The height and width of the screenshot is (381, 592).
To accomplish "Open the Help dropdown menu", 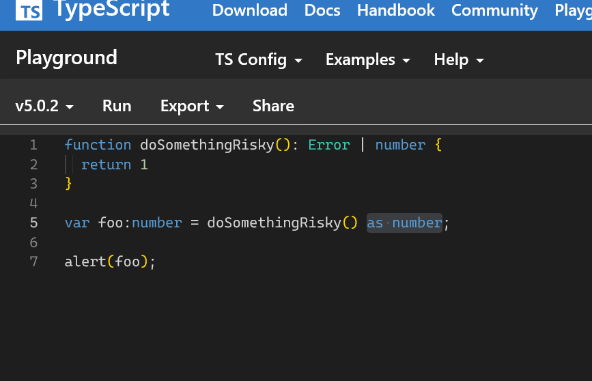I will (x=459, y=59).
